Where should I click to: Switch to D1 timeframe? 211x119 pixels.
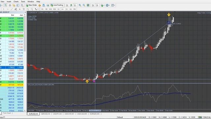coord(67,9)
